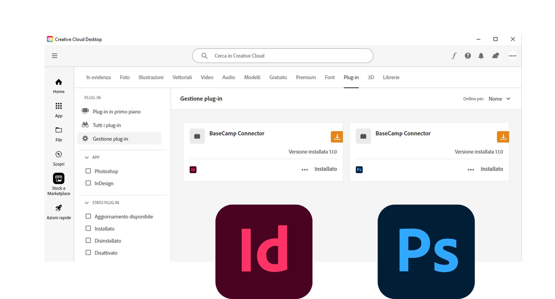Click the fonts 'f' icon
Viewport: 555px width, 299px height.
454,56
